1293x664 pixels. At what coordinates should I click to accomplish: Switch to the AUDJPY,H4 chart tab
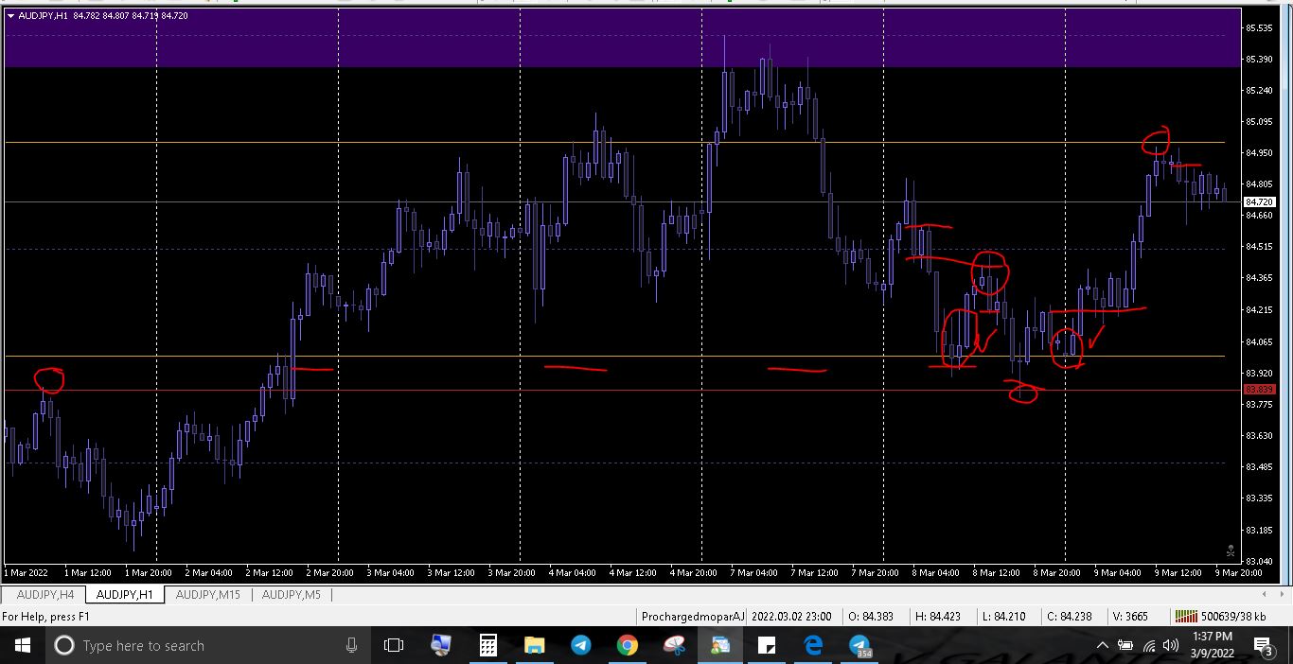tap(44, 595)
